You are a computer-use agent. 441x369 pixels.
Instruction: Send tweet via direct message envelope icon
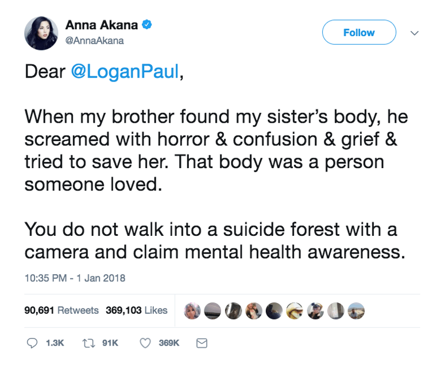pyautogui.click(x=202, y=343)
